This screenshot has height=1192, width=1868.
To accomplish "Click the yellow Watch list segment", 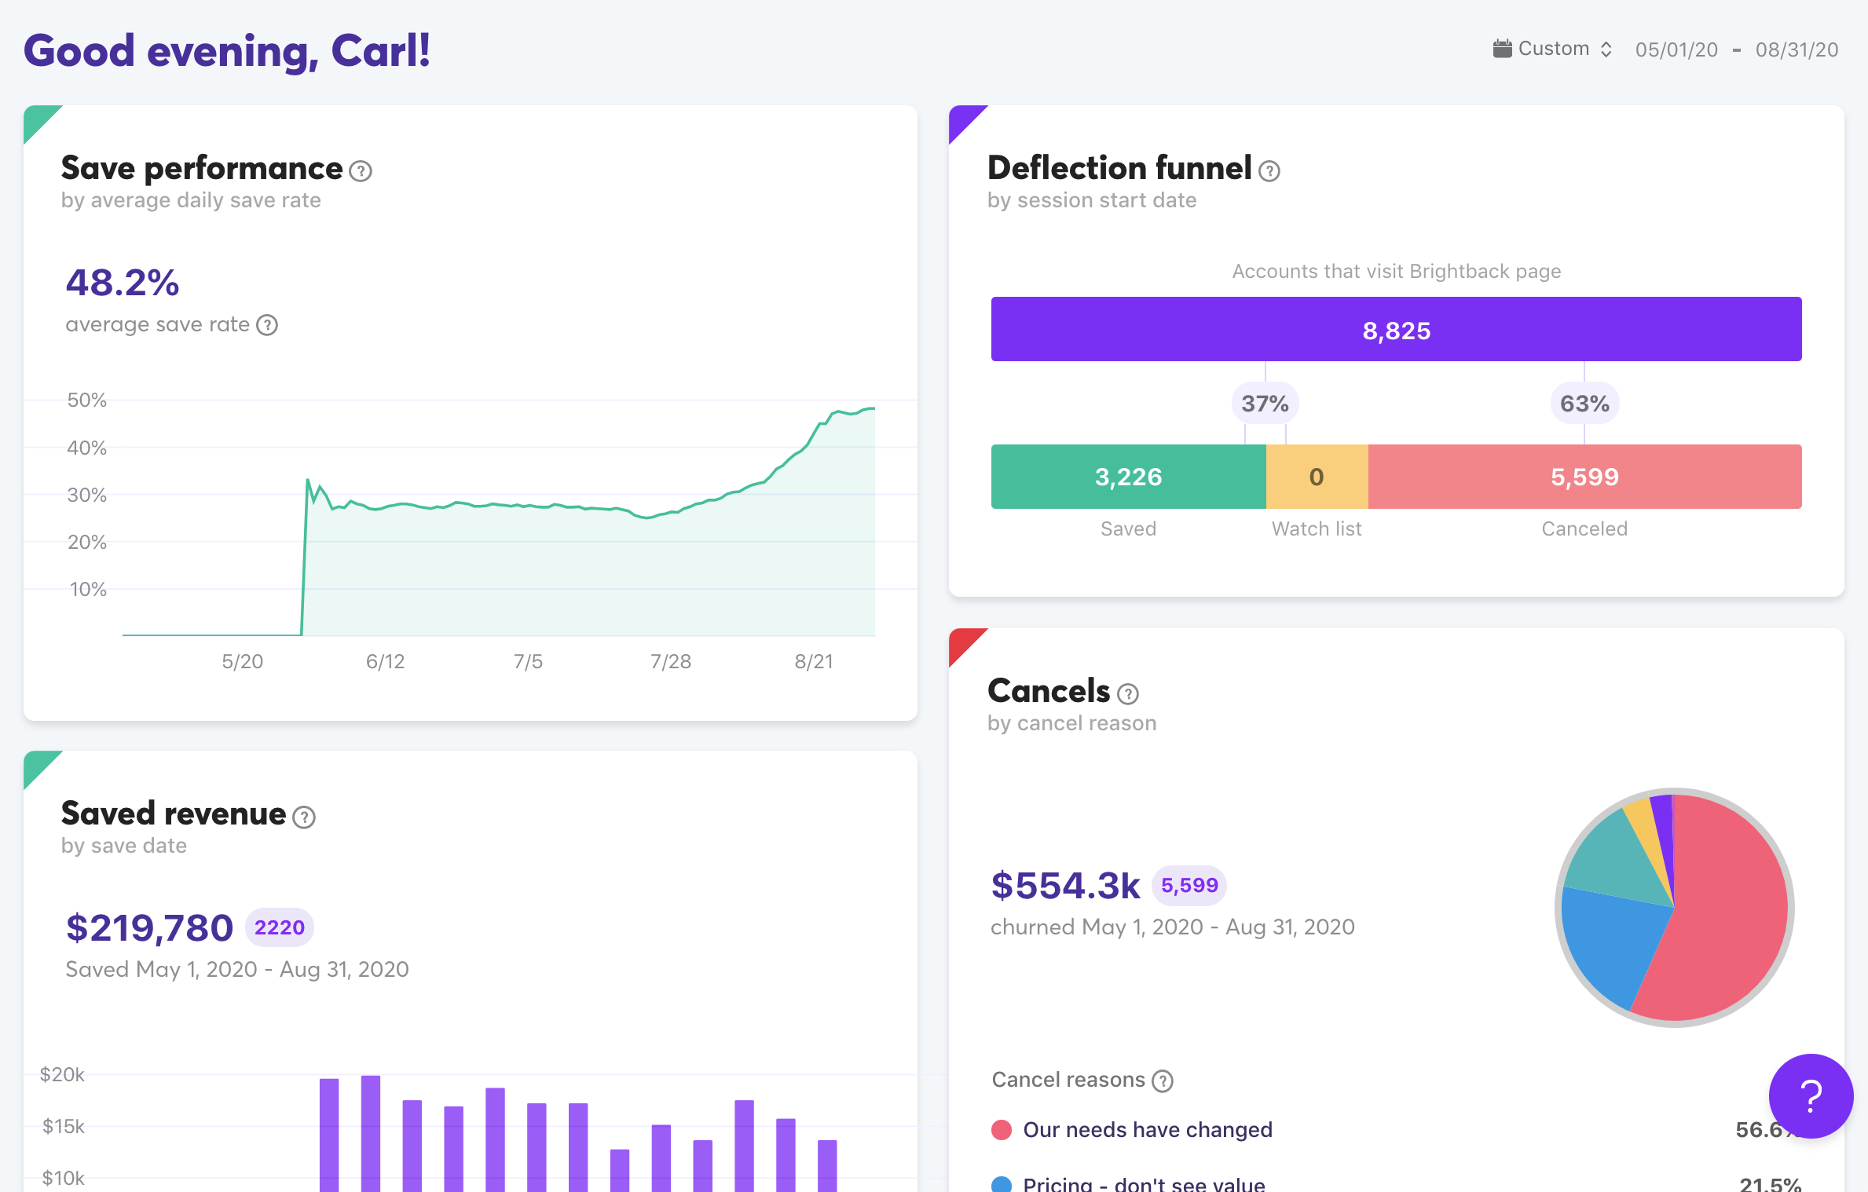I will (1317, 477).
